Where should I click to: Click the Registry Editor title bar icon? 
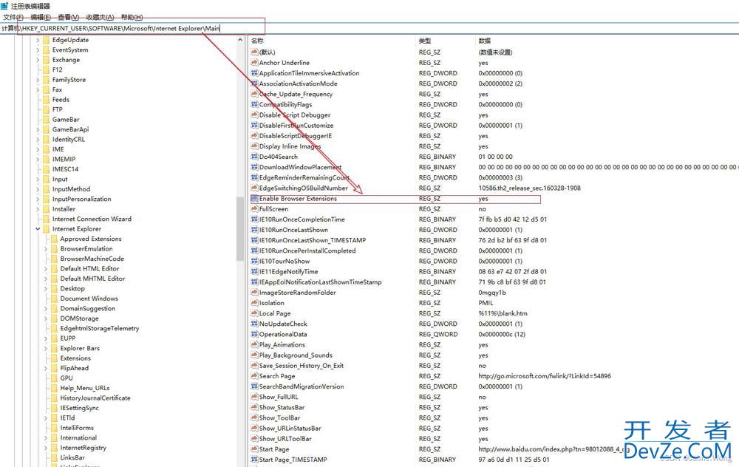[x=5, y=6]
